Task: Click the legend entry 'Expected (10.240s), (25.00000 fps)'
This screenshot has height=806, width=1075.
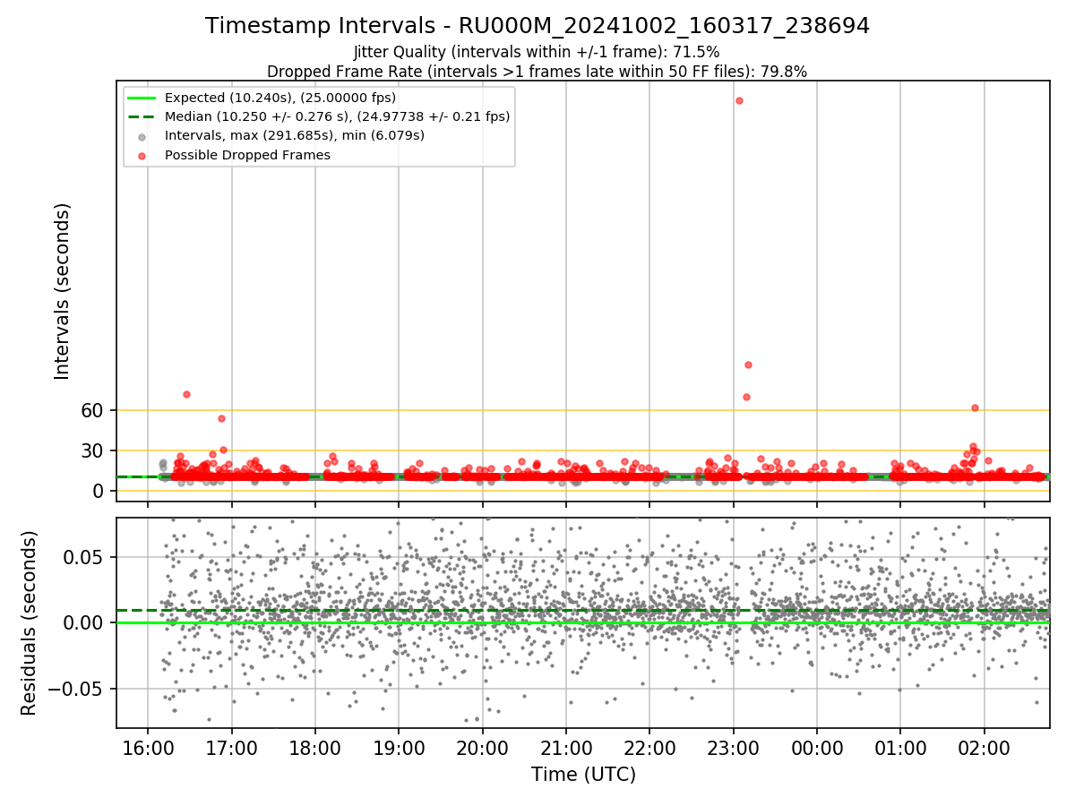Action: pyautogui.click(x=280, y=98)
